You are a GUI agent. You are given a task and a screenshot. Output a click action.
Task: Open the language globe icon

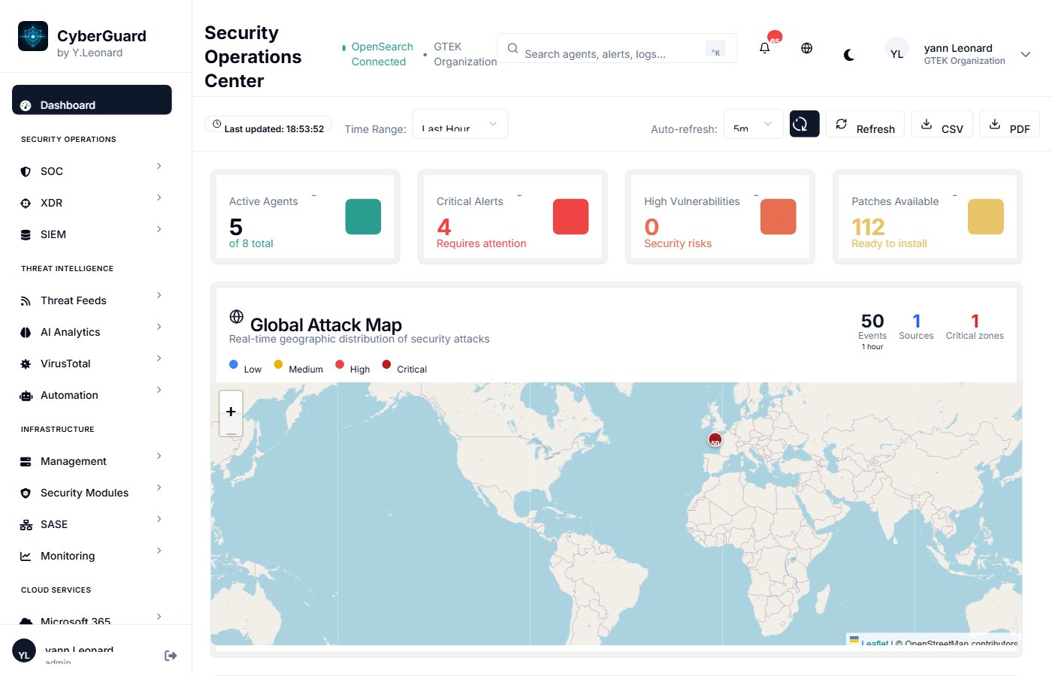point(806,48)
